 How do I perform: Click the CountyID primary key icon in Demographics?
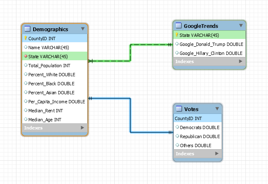[x=25, y=38]
